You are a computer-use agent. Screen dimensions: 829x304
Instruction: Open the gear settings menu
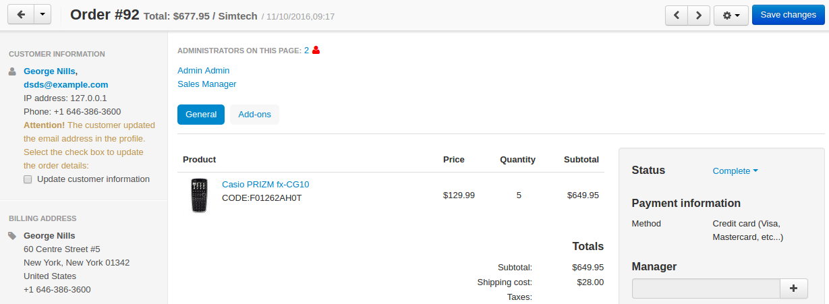coord(731,15)
